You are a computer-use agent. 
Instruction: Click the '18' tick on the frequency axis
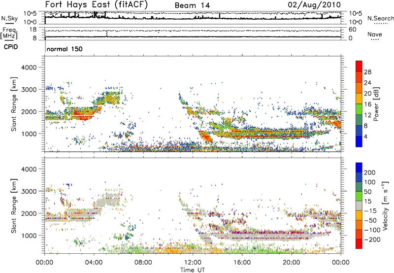point(33,30)
